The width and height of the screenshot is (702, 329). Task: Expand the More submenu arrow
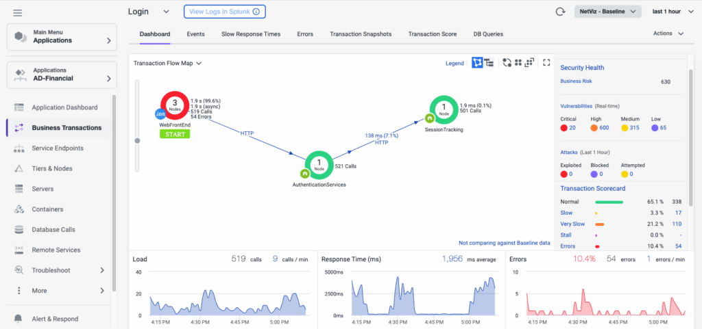click(x=102, y=291)
